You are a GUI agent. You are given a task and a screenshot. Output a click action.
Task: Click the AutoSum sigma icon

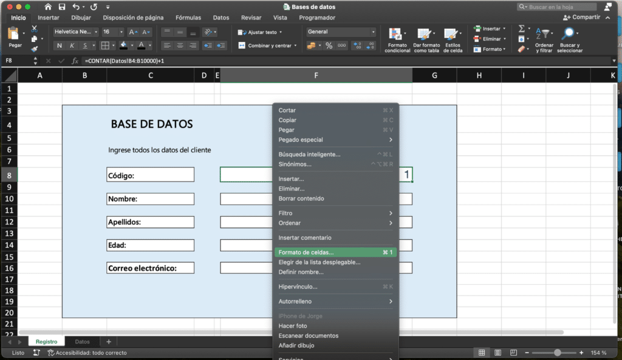[521, 29]
